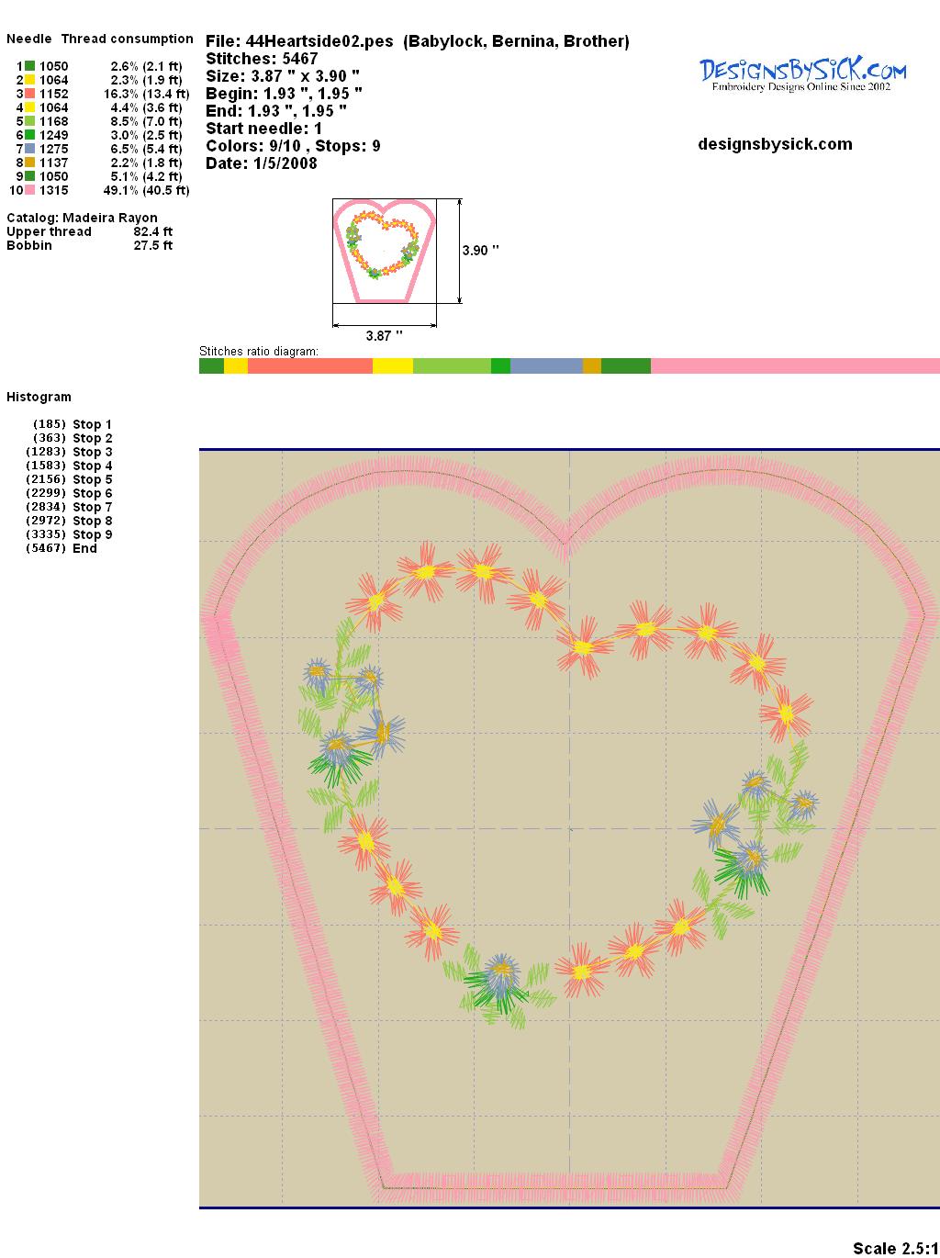Viewport: 940px width, 1258px height.
Task: Click the DesignsBySick.com logo
Action: pyautogui.click(x=802, y=73)
